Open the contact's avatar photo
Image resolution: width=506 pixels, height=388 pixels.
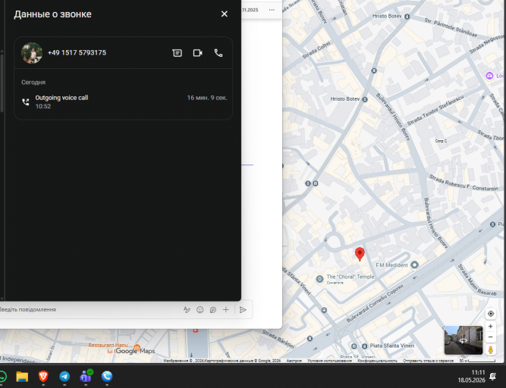pos(32,53)
